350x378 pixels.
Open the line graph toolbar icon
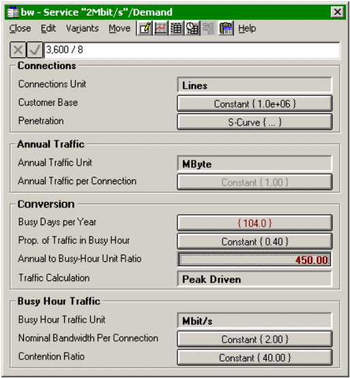coord(161,29)
